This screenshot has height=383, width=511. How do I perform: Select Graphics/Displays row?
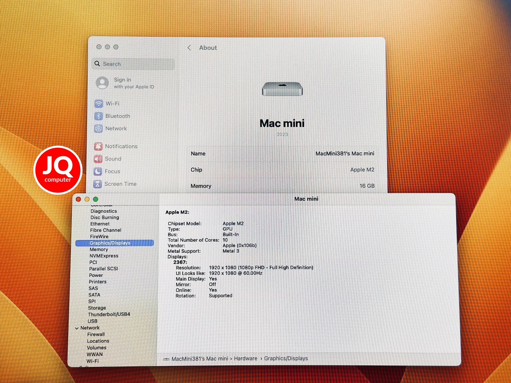point(115,243)
